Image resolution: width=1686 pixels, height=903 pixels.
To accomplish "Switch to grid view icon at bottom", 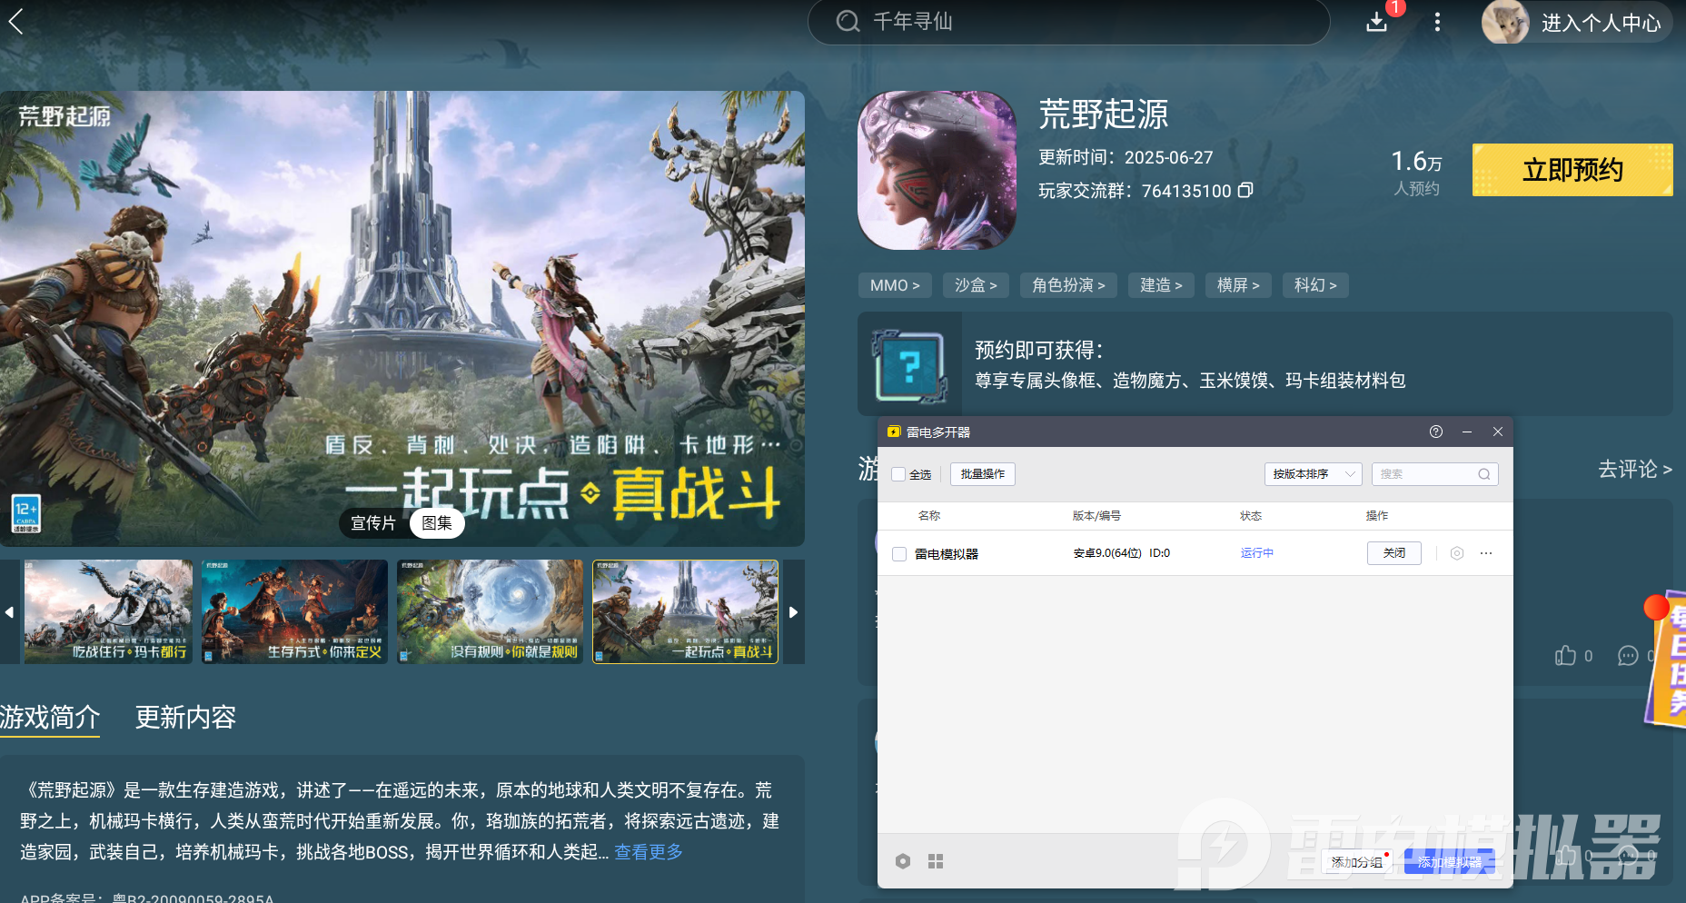I will click(936, 861).
